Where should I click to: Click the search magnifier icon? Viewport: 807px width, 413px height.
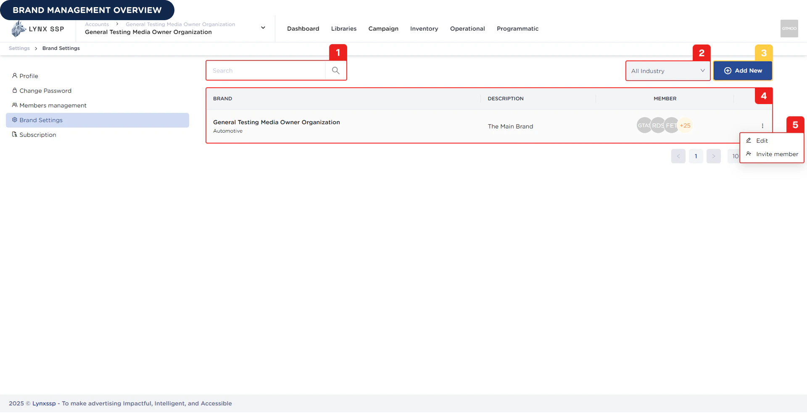(335, 71)
